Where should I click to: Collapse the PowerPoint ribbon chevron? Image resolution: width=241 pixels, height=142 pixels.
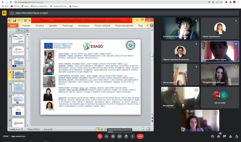[147, 26]
